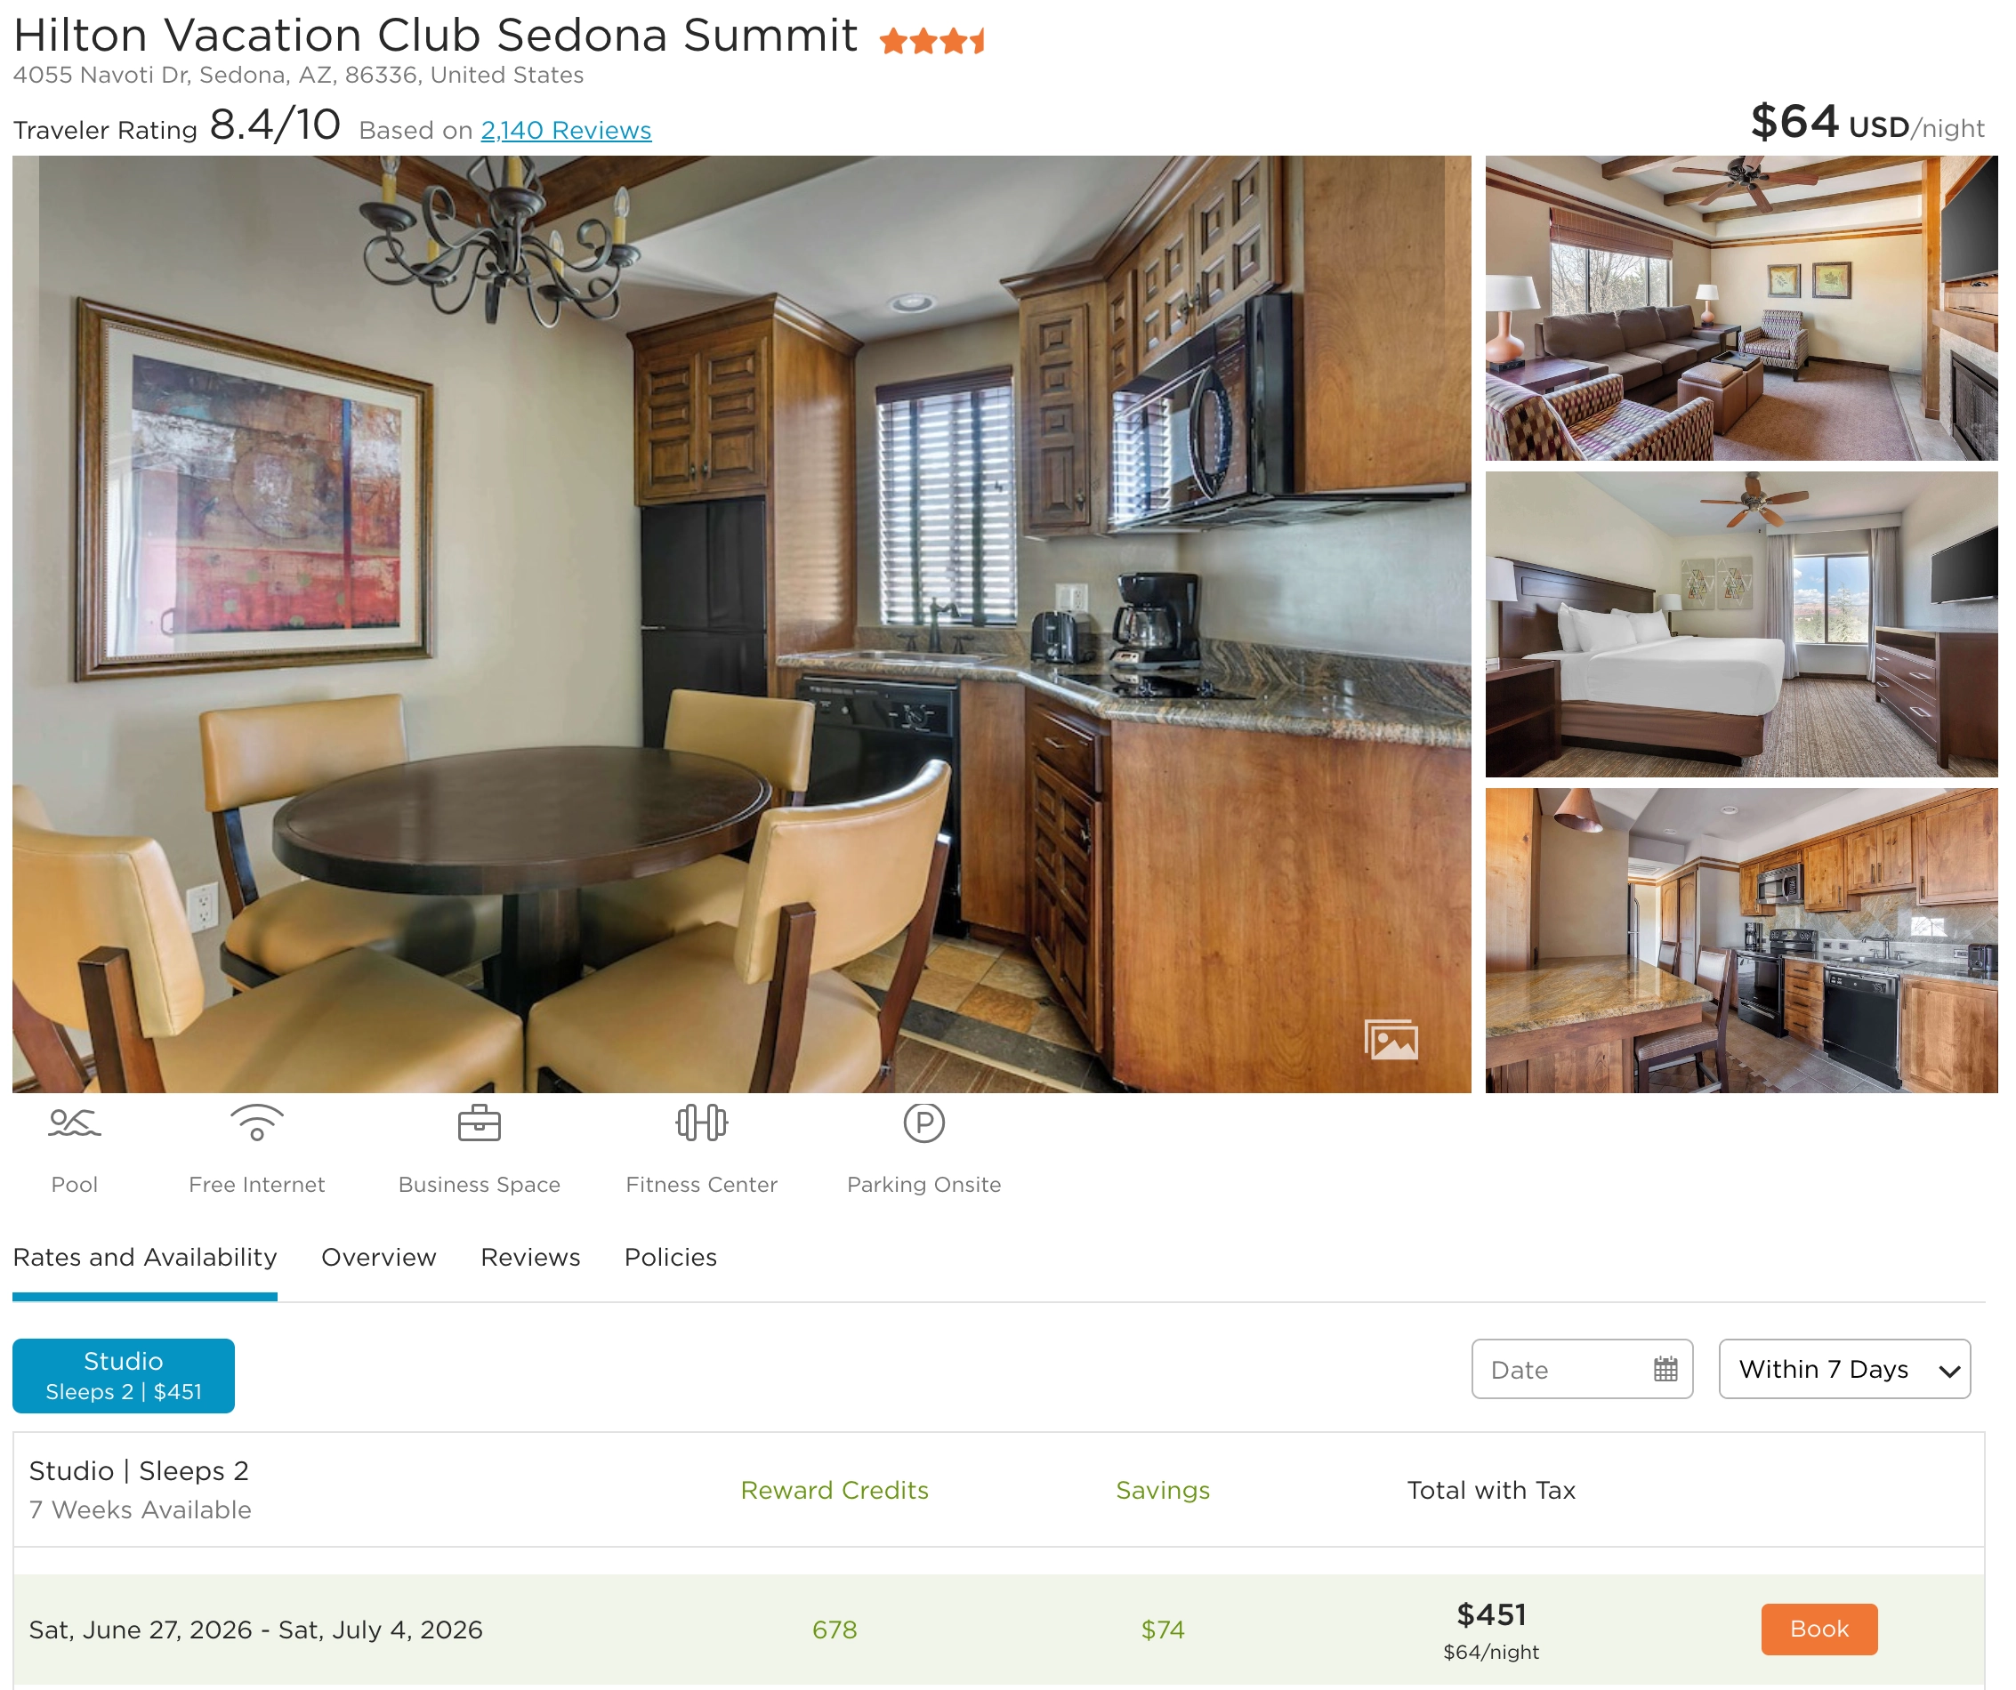
Task: Select the Policies tab
Action: click(671, 1257)
